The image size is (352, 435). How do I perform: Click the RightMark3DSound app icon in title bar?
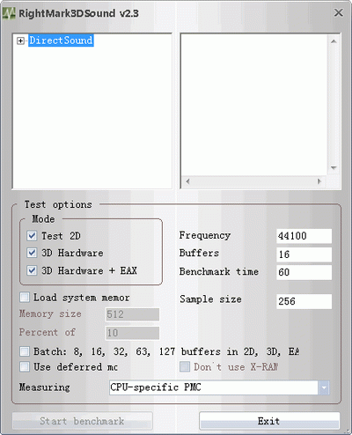click(x=9, y=13)
